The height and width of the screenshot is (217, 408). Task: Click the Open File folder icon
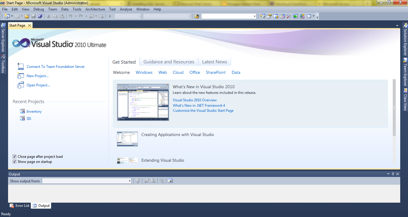coord(27,16)
